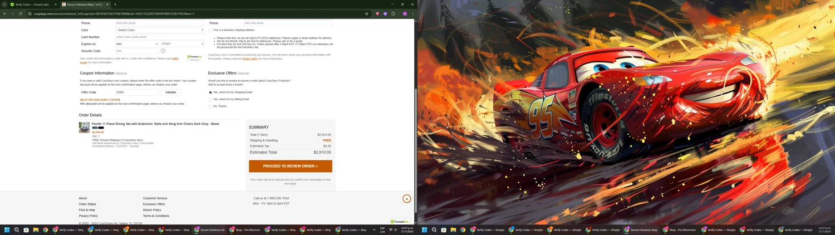The height and width of the screenshot is (235, 835).
Task: Open the clock on the taskbar under the car wallpaper
Action: coord(824,229)
